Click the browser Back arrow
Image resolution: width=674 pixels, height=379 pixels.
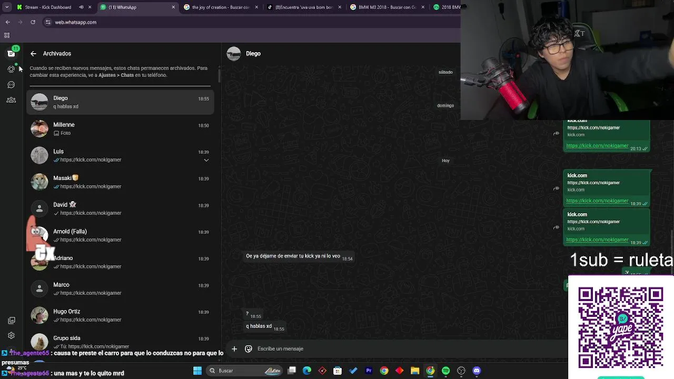point(7,22)
